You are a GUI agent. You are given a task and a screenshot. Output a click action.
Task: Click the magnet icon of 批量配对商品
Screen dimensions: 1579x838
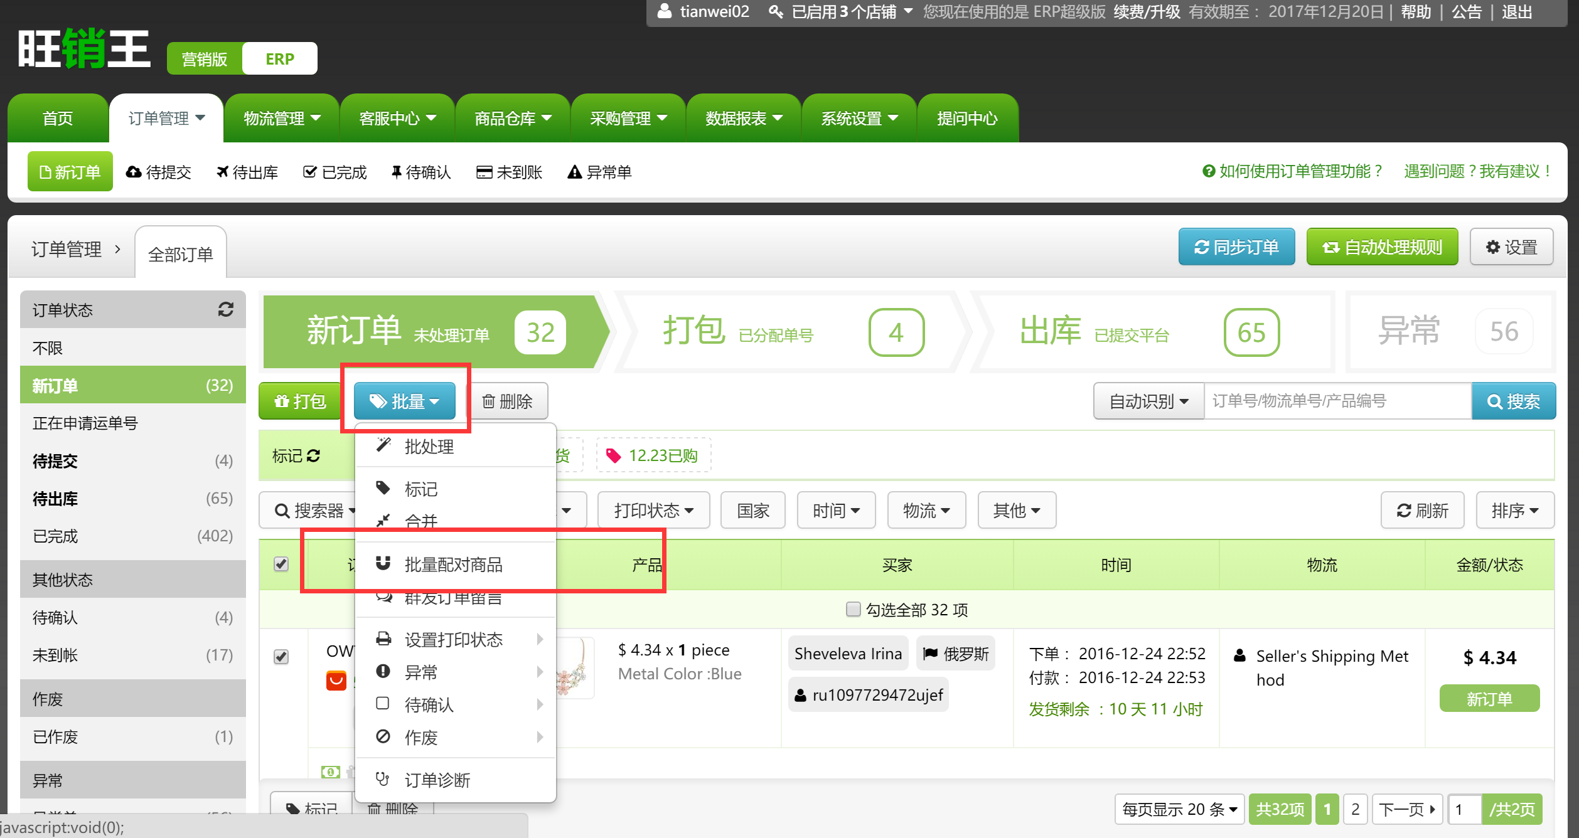(x=383, y=563)
